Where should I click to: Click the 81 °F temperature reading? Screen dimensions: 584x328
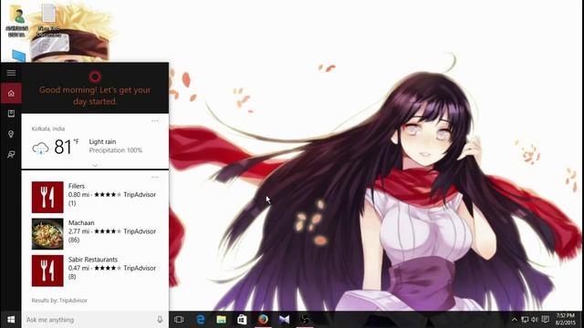pyautogui.click(x=67, y=147)
